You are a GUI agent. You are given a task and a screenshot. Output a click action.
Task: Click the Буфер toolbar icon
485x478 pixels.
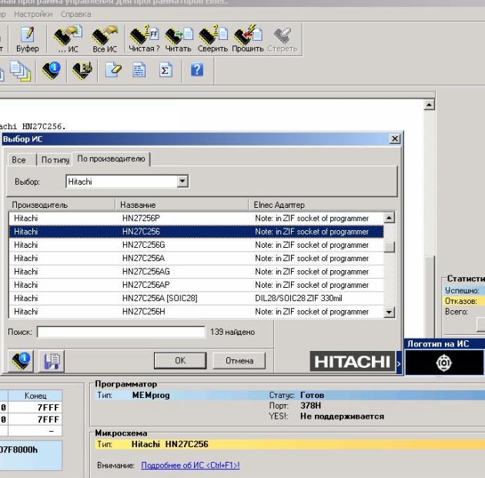[x=28, y=38]
